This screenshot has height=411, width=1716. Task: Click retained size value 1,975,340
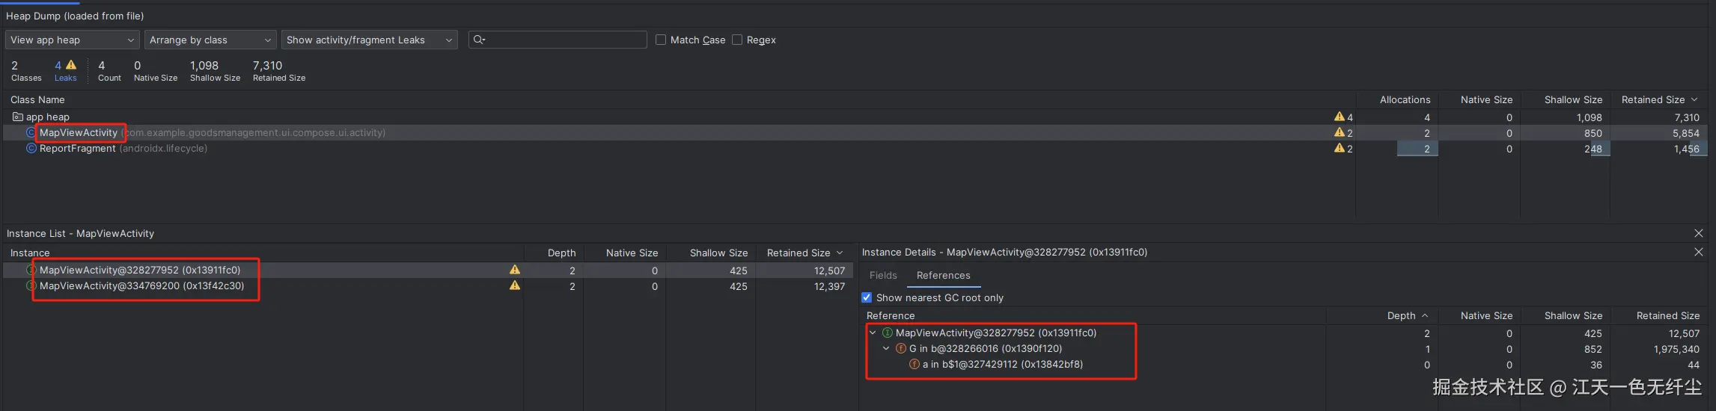click(1676, 349)
